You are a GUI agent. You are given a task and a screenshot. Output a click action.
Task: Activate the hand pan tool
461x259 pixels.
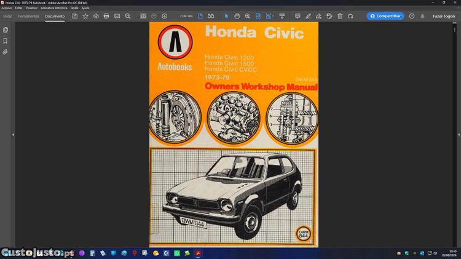(x=237, y=16)
